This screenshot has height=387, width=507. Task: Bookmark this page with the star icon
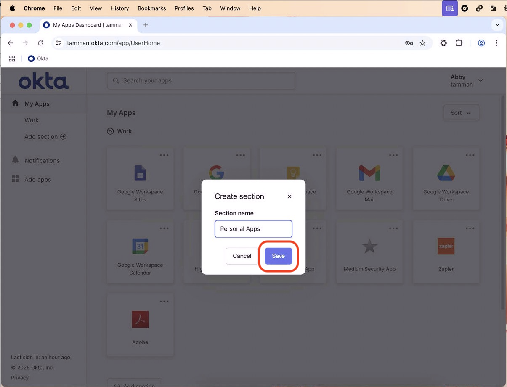pyautogui.click(x=422, y=43)
